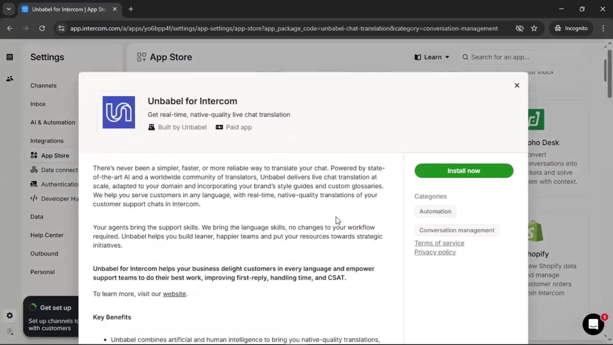This screenshot has height=345, width=613.
Task: Close the Unbabel for Intercom browser tab
Action: point(115,9)
